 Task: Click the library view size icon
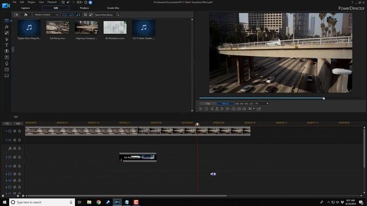tap(91, 15)
